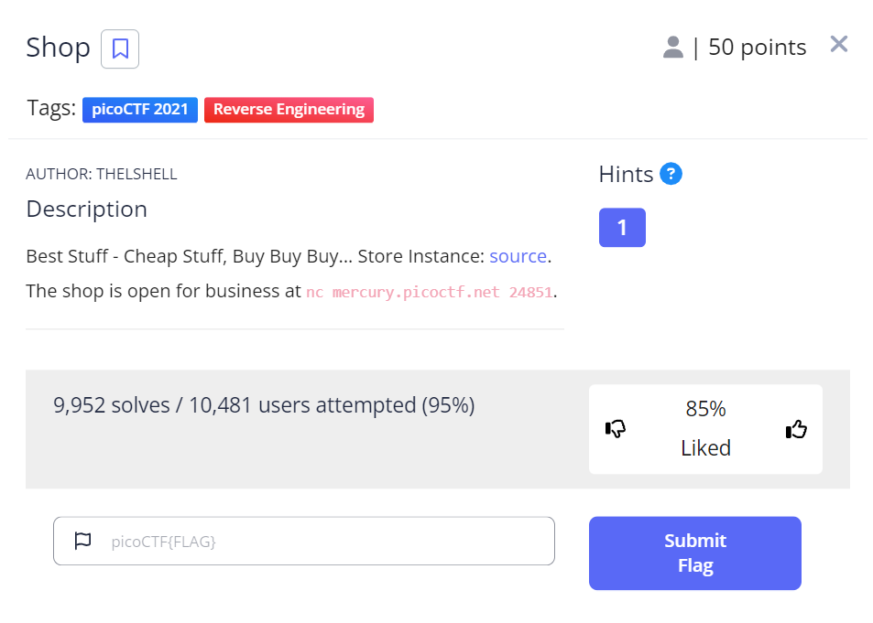The image size is (873, 623).
Task: Click the Hints help question mark icon
Action: click(671, 174)
